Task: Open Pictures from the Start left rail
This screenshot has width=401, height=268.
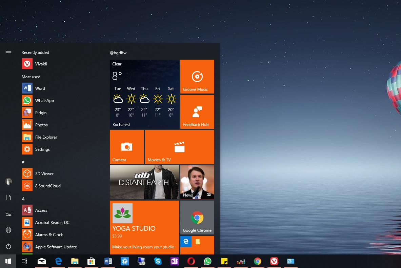Action: (8, 214)
